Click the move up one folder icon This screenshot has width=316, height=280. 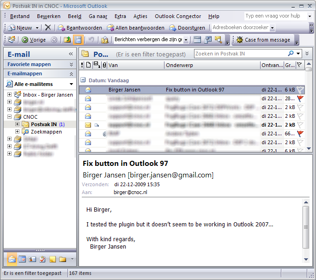coord(67,40)
